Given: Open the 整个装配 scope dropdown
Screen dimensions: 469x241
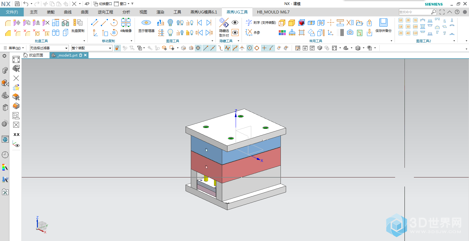Looking at the screenshot, I should [92, 48].
